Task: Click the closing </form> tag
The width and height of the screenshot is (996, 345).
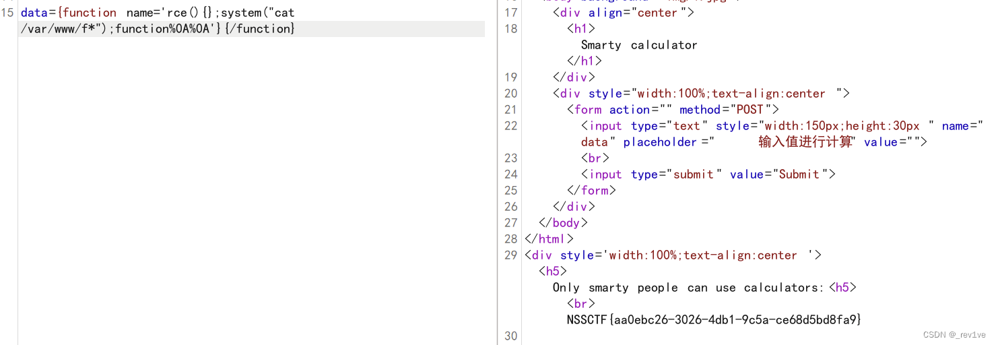Action: [x=592, y=191]
